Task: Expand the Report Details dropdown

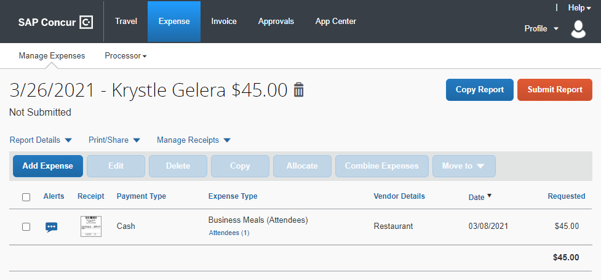Action: click(41, 140)
